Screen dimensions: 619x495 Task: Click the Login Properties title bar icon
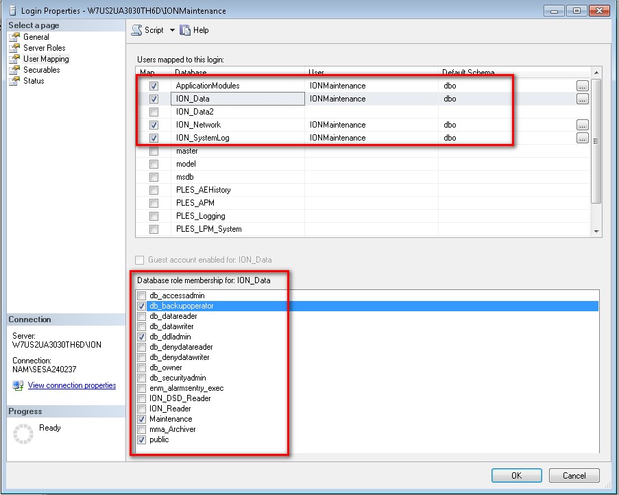click(x=13, y=11)
